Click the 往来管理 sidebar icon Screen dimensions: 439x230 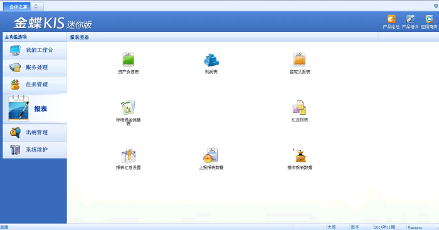(x=15, y=85)
